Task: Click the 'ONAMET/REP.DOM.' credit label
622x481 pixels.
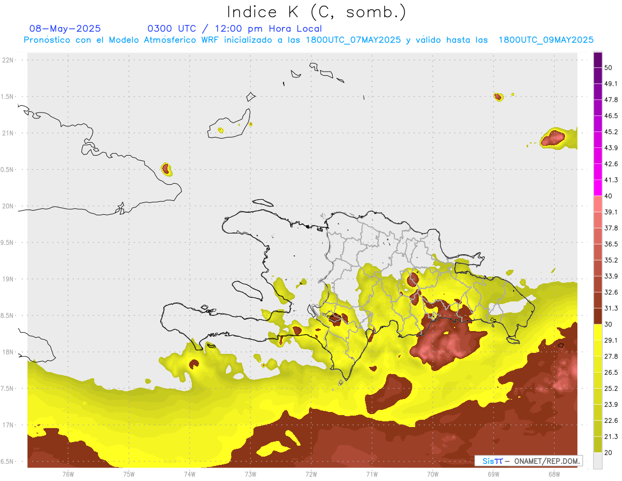Action: click(547, 461)
